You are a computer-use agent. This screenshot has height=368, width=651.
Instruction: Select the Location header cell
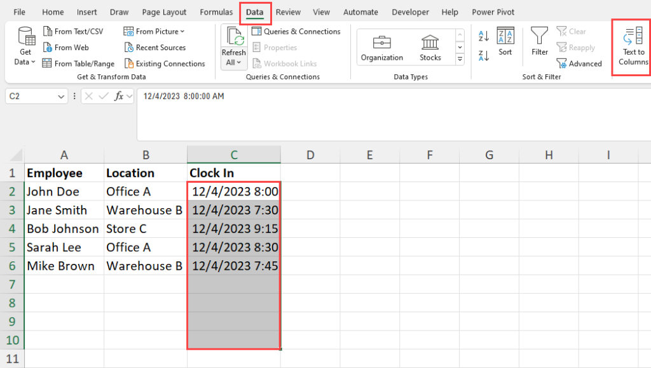(146, 173)
